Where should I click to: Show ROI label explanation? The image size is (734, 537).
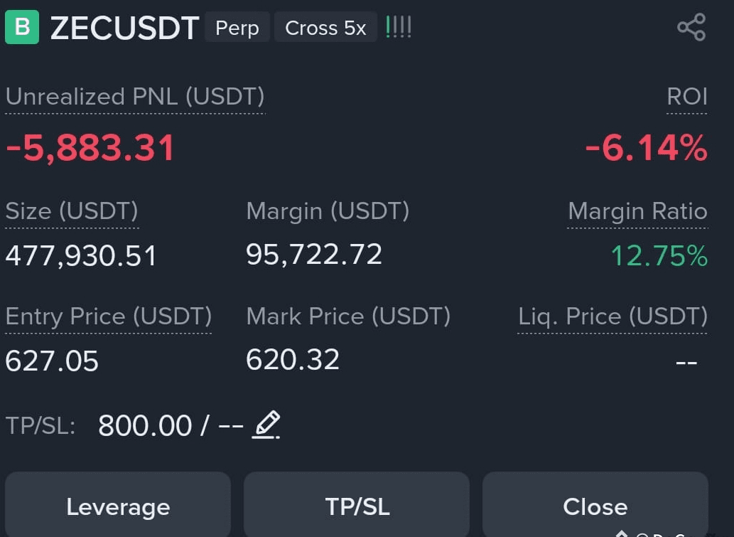pos(686,97)
